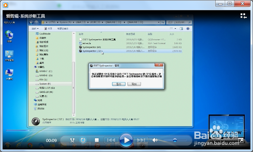Click the stop button in media player
Image resolution: width=253 pixels, height=152 pixels.
(97, 140)
